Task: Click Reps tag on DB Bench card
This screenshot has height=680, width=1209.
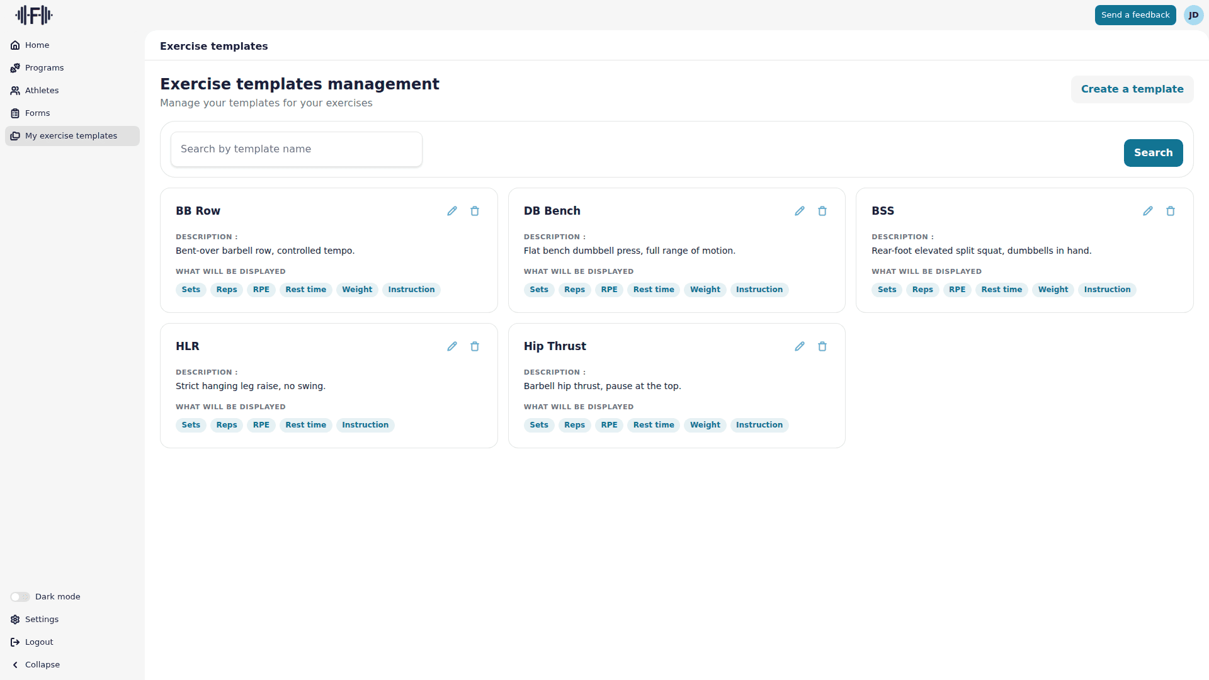Action: 574,290
